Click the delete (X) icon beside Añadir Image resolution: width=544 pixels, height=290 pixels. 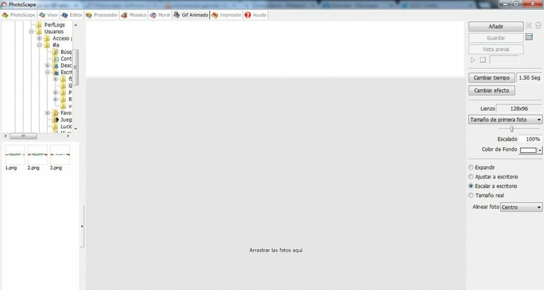coord(529,26)
